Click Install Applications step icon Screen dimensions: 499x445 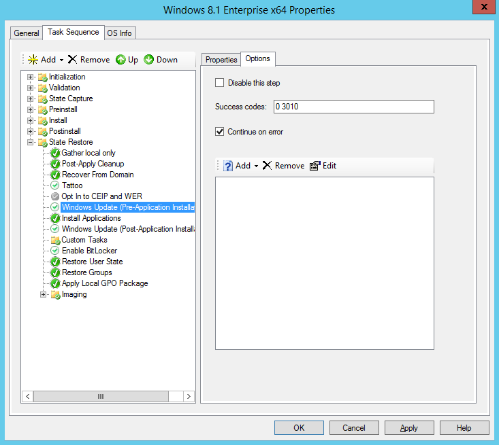click(x=55, y=218)
